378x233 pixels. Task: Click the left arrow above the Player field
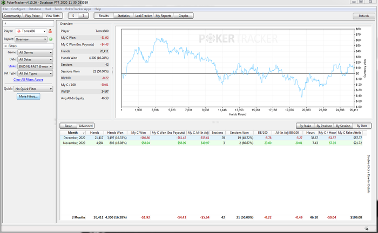(x=5, y=24)
